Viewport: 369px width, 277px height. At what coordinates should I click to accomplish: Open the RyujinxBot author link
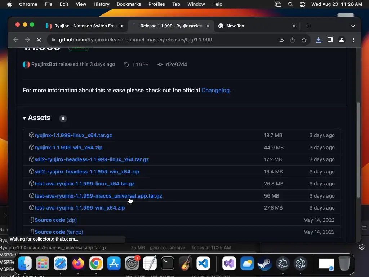[44, 64]
